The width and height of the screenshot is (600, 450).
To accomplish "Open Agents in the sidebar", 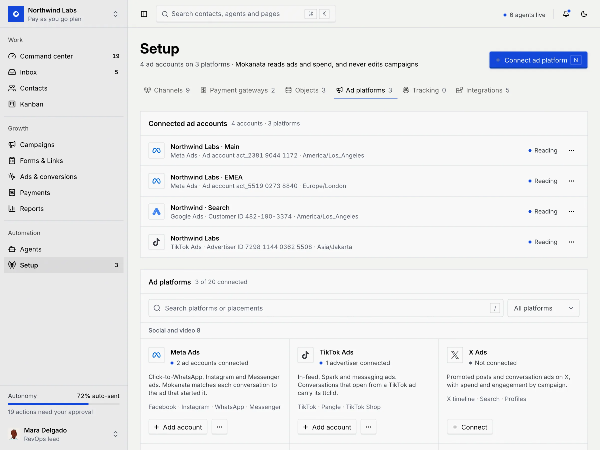I will [x=64, y=249].
